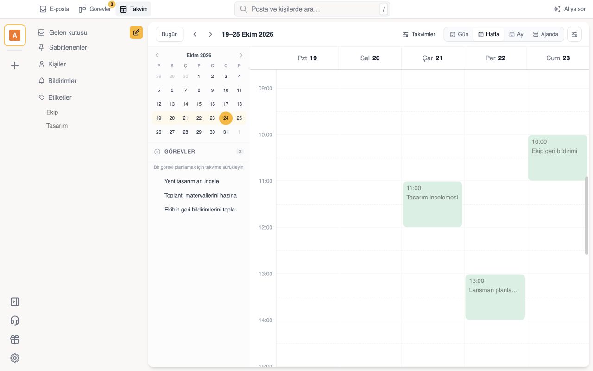Open settings gear in left rail
593x371 pixels.
pos(15,358)
